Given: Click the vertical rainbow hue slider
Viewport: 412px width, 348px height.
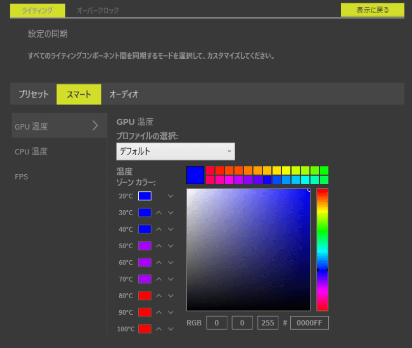Looking at the screenshot, I should [x=322, y=250].
